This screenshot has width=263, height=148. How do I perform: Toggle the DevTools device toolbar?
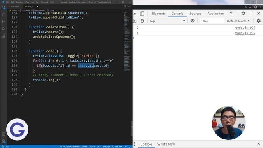142,14
